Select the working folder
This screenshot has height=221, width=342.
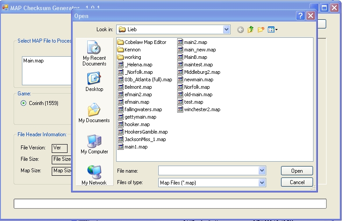(x=129, y=57)
